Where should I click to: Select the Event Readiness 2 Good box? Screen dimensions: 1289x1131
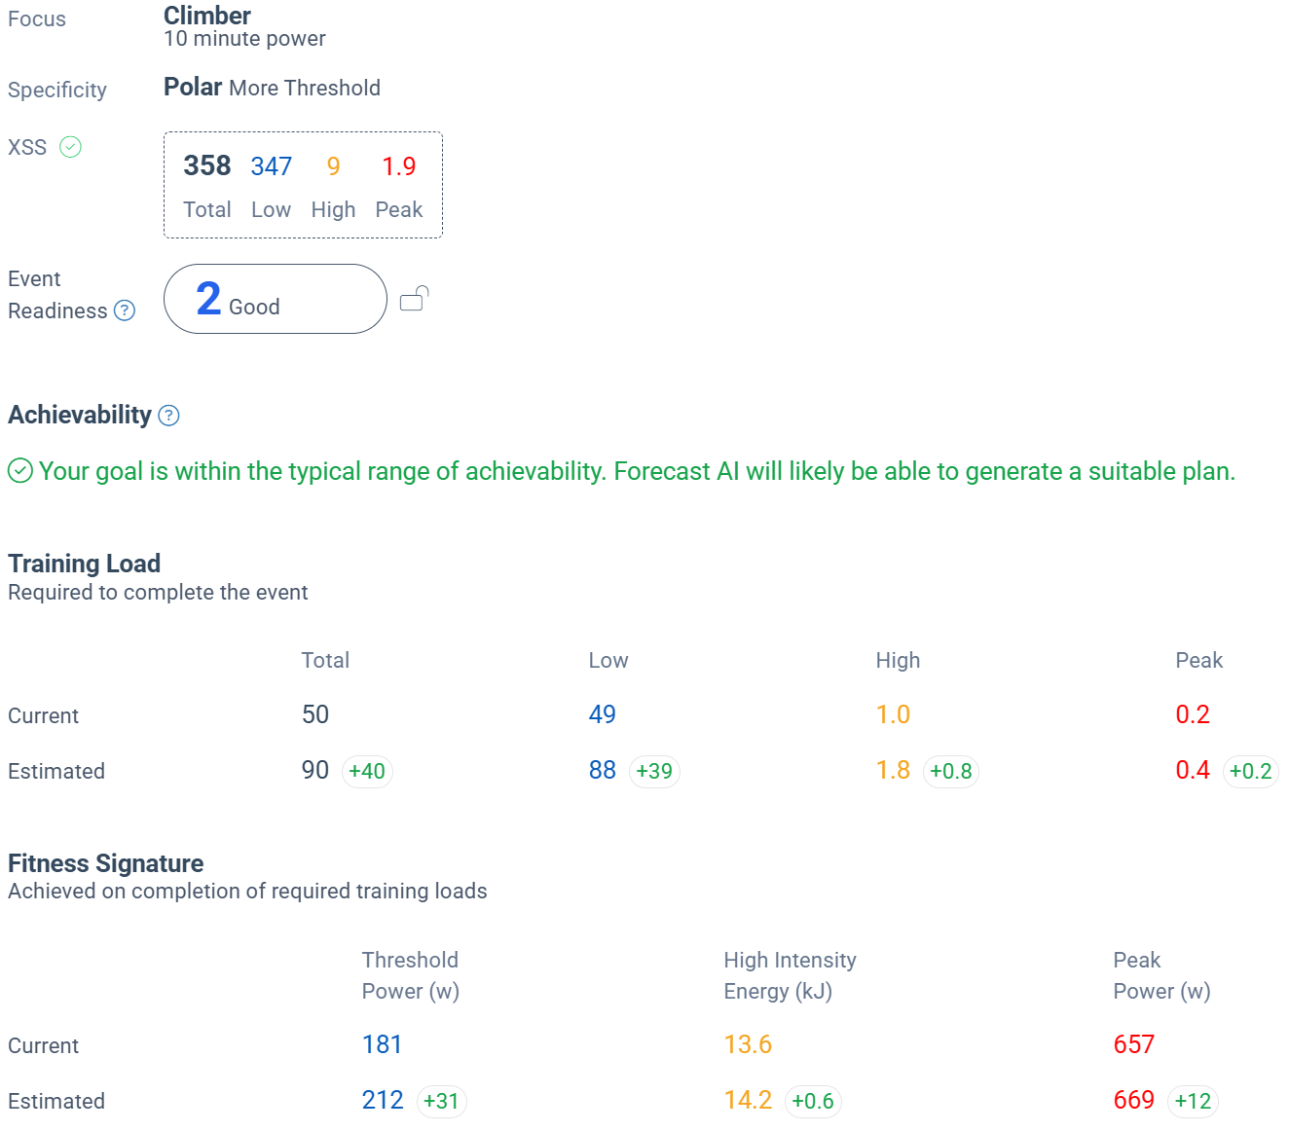275,299
